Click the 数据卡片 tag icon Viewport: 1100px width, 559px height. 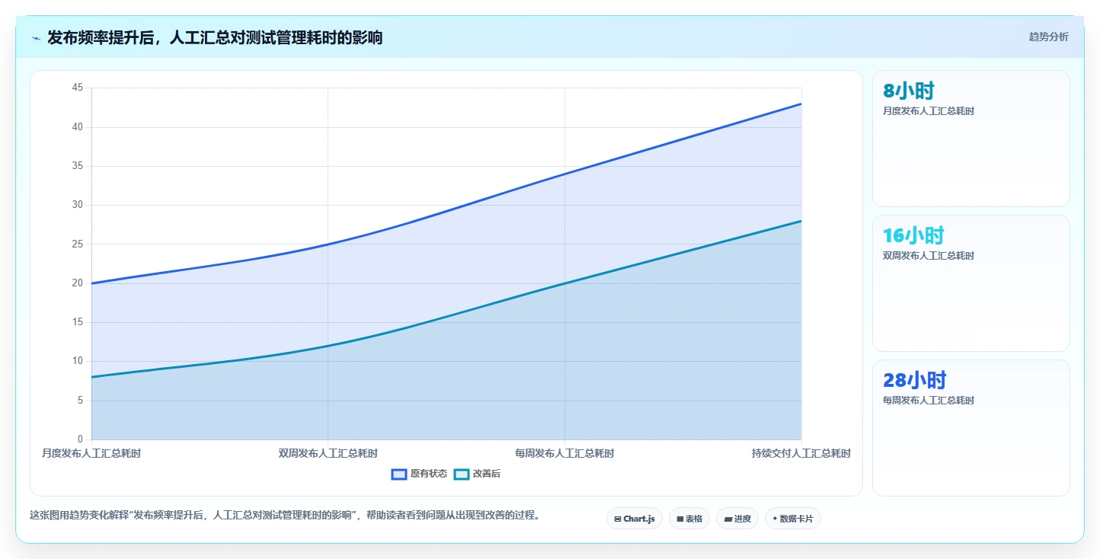click(775, 519)
